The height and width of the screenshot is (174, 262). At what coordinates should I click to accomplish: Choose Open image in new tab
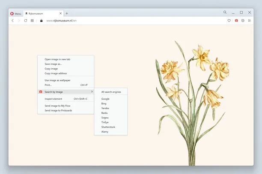(65, 59)
